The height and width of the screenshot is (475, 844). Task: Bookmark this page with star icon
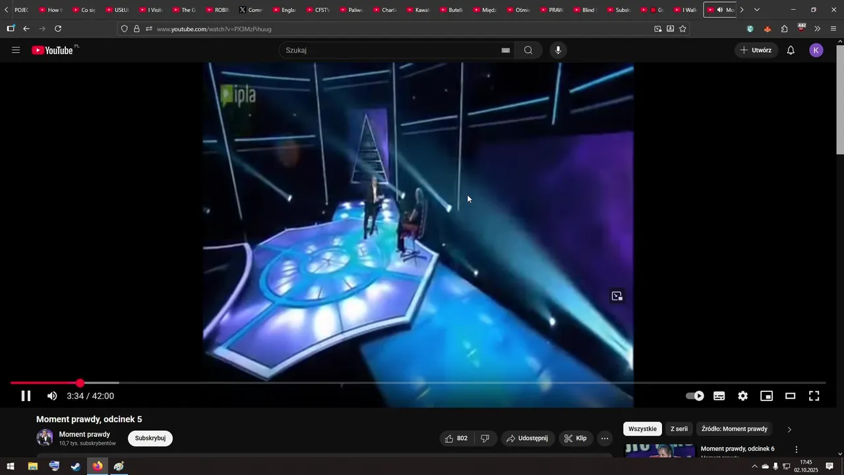(x=682, y=29)
